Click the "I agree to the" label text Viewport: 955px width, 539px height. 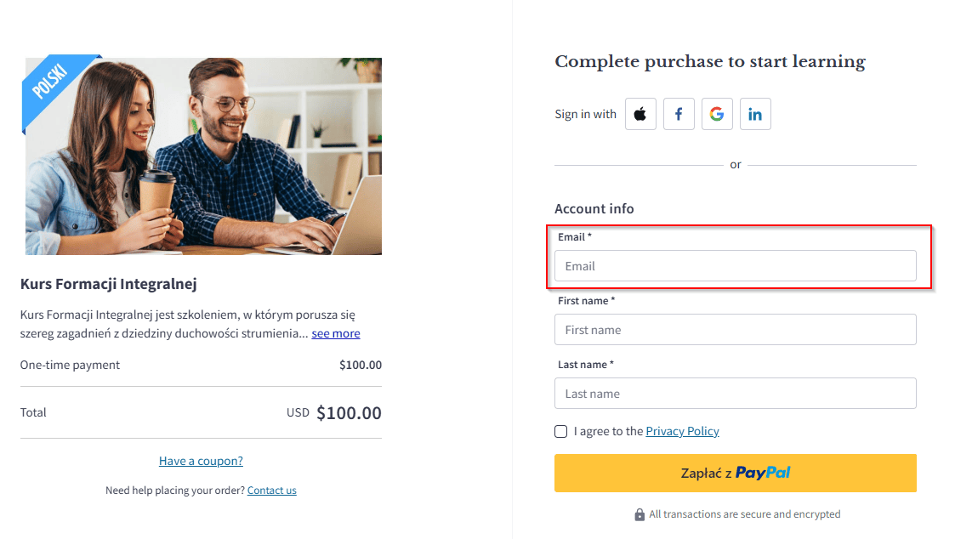click(608, 432)
